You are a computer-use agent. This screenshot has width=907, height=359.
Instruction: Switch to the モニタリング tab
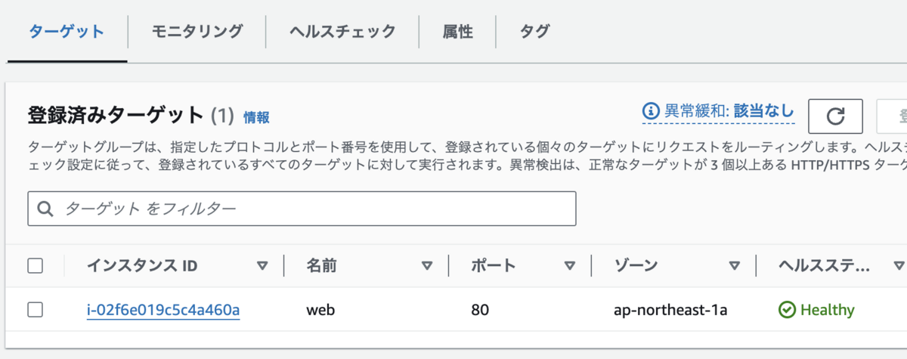point(197,31)
